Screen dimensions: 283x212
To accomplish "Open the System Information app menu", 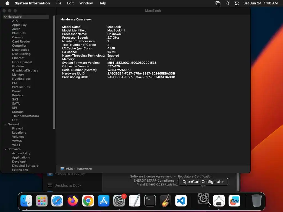I will pos(32,3).
